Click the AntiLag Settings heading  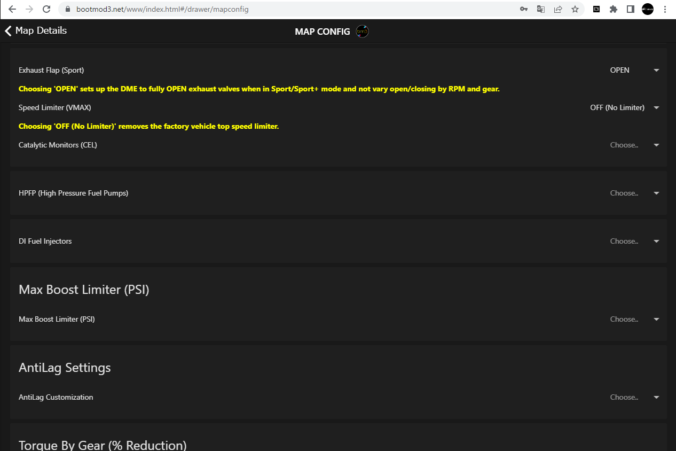coord(65,368)
